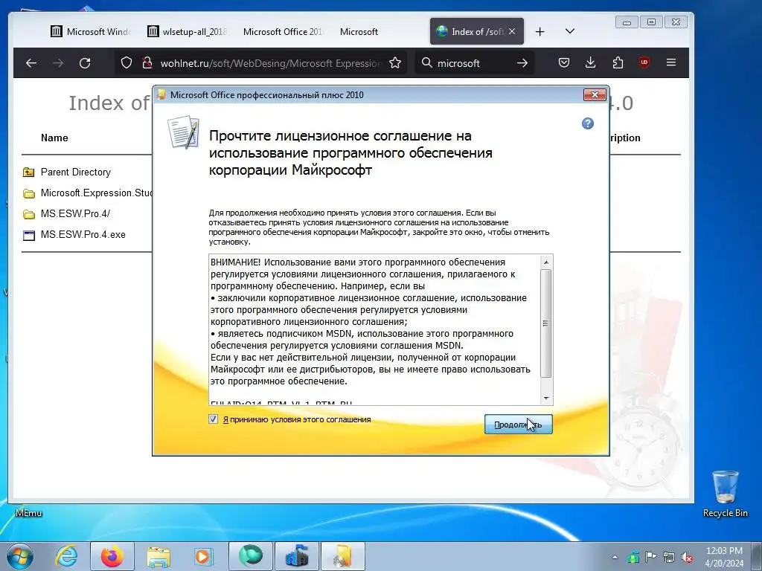Switch to the Microsoft Wind… tab
This screenshot has width=762, height=571.
(x=91, y=31)
